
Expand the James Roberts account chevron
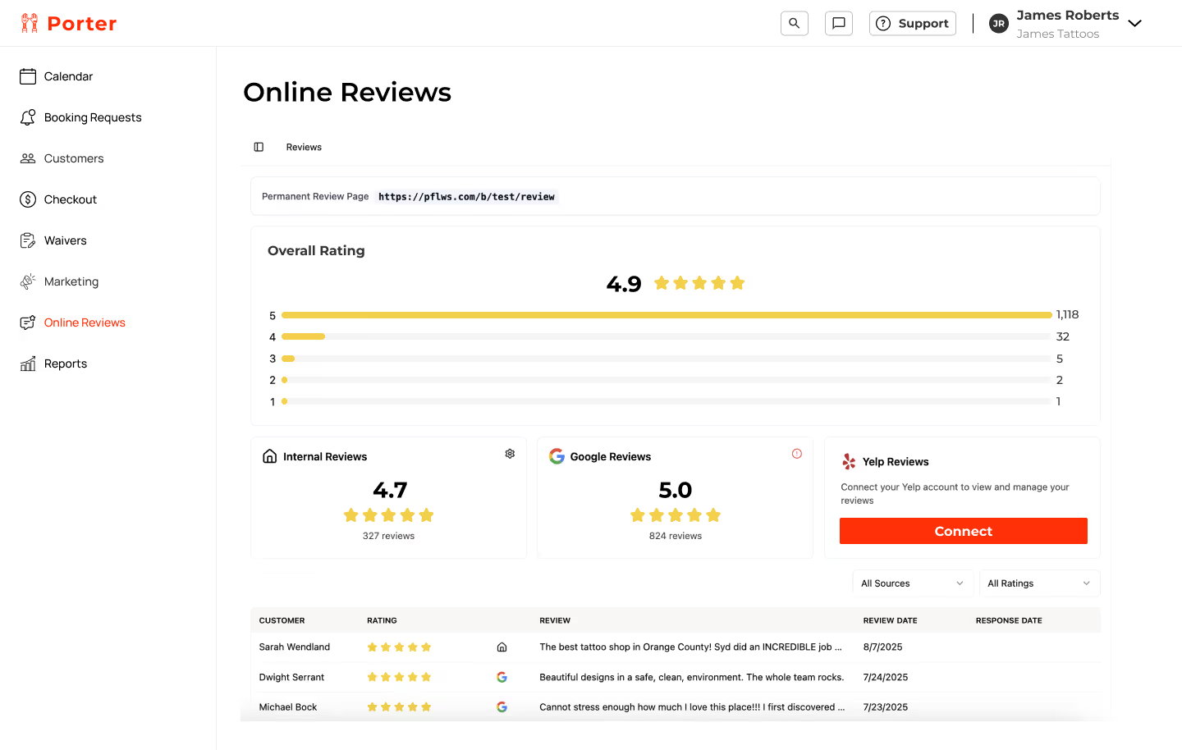(1135, 23)
